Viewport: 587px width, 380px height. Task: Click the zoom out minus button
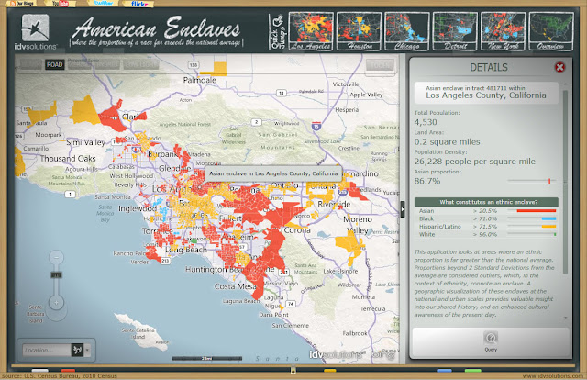[57, 257]
